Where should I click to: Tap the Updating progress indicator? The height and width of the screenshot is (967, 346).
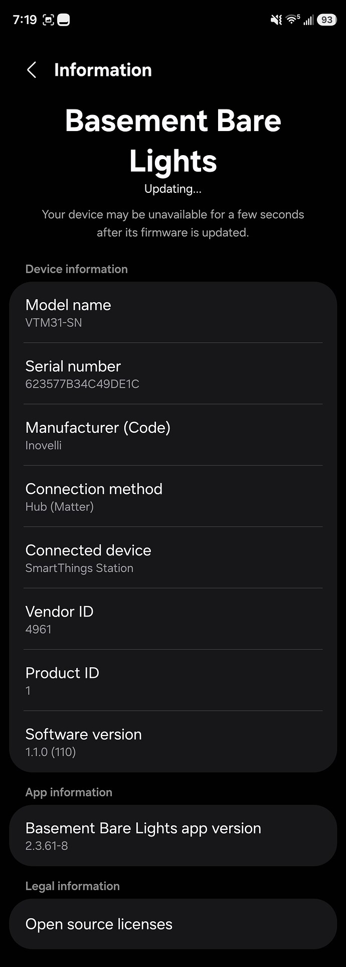(x=172, y=189)
